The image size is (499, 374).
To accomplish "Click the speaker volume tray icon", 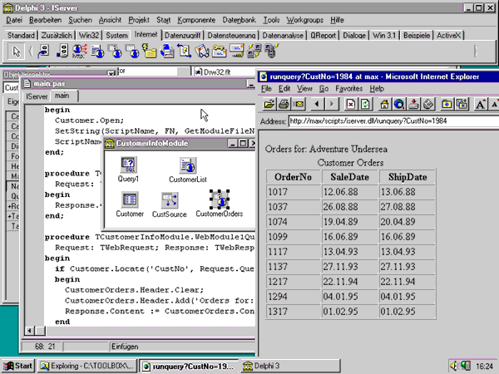I will point(454,366).
